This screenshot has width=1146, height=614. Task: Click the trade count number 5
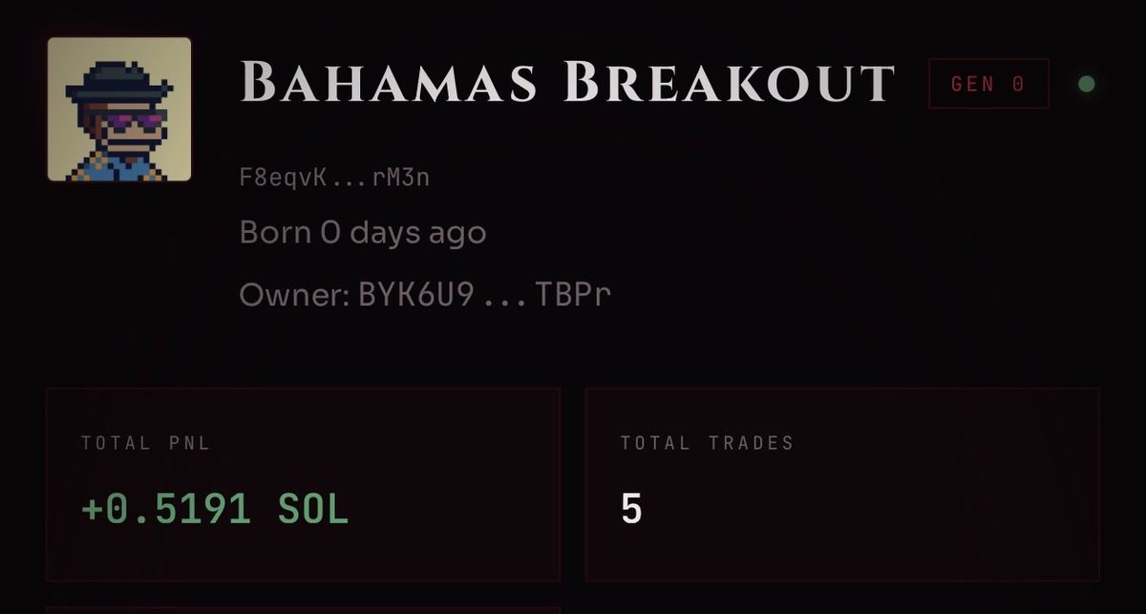[631, 510]
